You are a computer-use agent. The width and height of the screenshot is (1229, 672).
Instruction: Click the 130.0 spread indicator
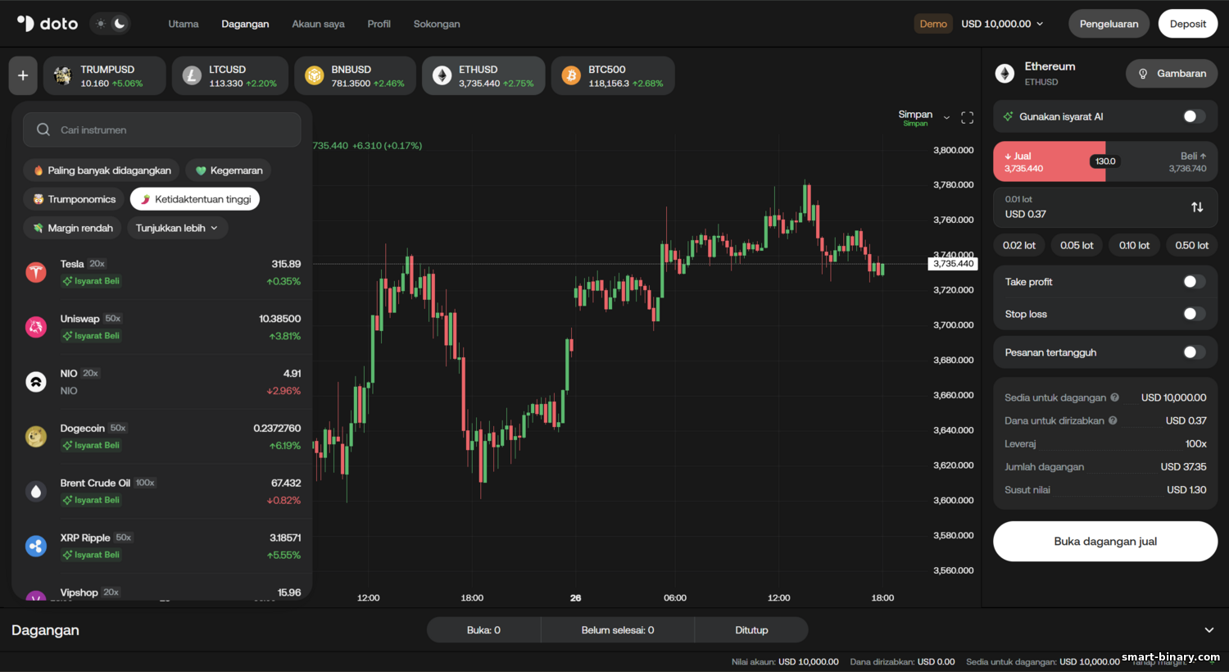coord(1105,161)
